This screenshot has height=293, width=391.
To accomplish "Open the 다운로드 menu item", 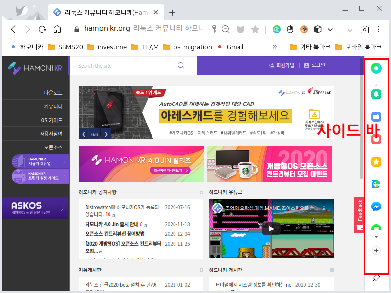I will [x=53, y=92].
